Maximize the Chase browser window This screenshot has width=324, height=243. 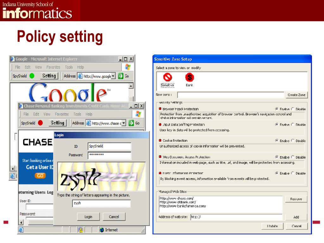pos(136,106)
